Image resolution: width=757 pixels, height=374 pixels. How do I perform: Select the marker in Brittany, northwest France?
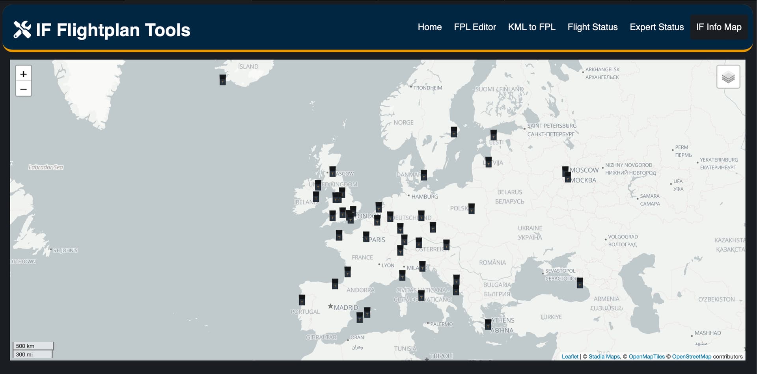339,235
